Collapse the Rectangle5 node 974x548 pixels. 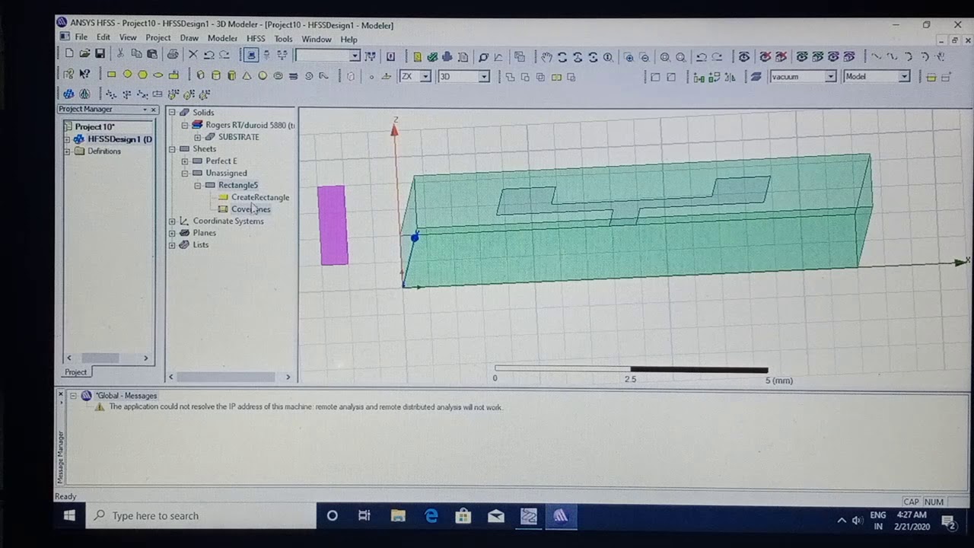point(197,186)
